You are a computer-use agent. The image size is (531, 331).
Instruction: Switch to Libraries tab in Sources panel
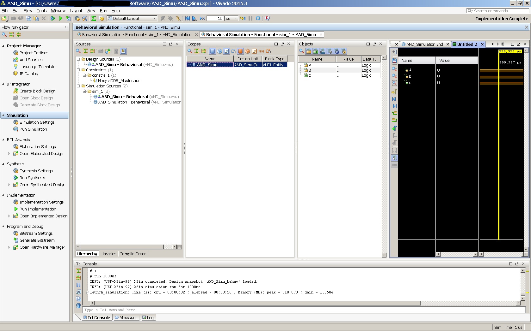click(x=108, y=254)
